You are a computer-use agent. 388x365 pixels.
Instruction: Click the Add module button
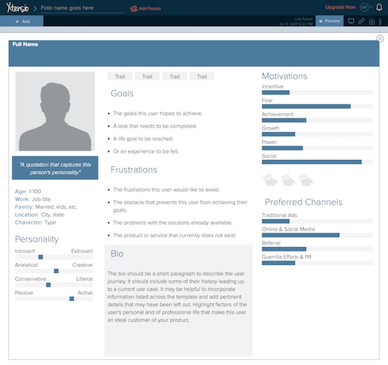tap(22, 21)
